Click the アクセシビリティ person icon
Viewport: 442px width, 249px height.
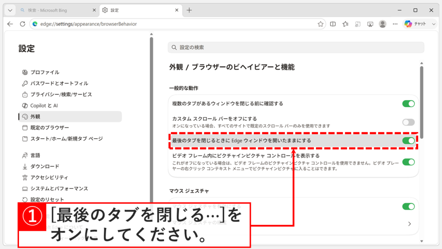tap(25, 178)
